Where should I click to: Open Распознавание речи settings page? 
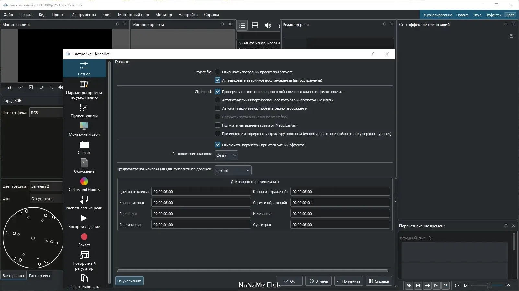tap(84, 203)
